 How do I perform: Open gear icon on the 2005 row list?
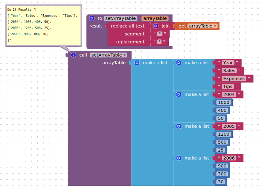click(178, 126)
